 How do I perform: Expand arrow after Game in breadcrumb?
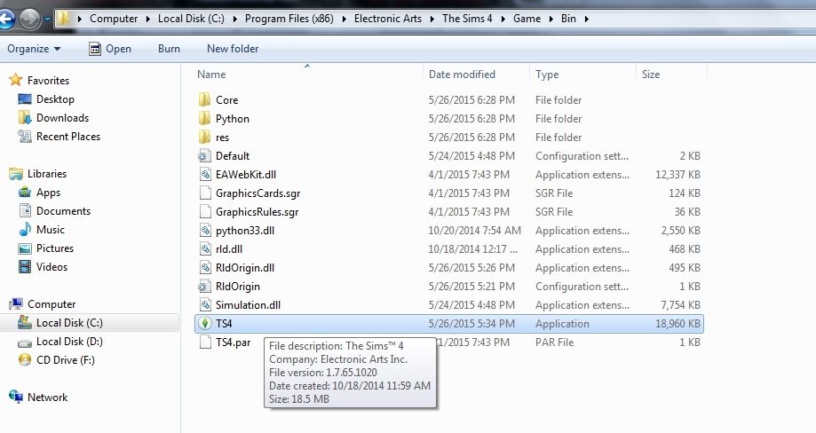click(551, 19)
